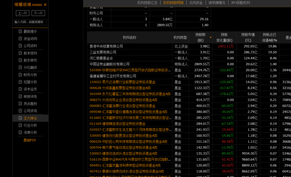Close the 福耀玻璃 600660 stock panel
The width and height of the screenshot is (291, 177).
click(x=45, y=5)
